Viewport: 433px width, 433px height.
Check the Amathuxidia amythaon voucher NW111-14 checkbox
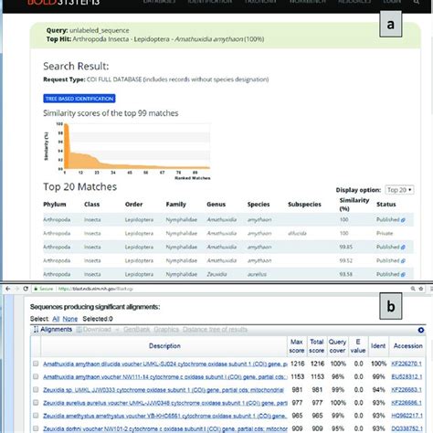click(x=36, y=376)
